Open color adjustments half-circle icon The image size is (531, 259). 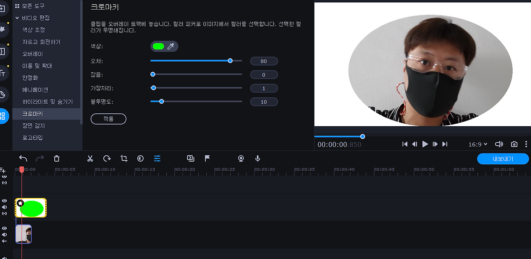coord(140,159)
